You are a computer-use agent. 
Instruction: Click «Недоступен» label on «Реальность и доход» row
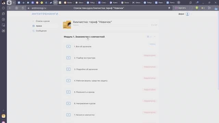point(150,90)
